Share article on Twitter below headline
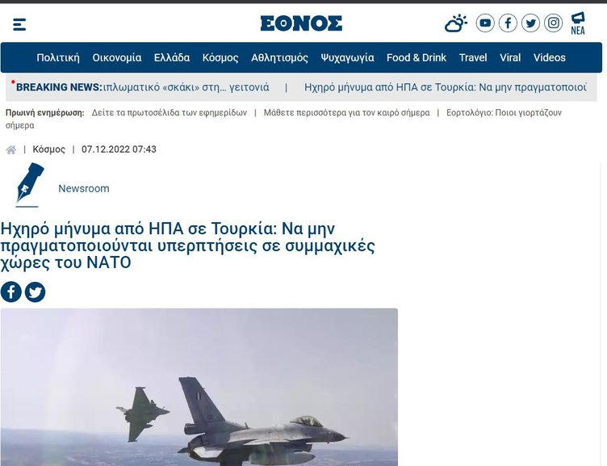 coord(36,292)
